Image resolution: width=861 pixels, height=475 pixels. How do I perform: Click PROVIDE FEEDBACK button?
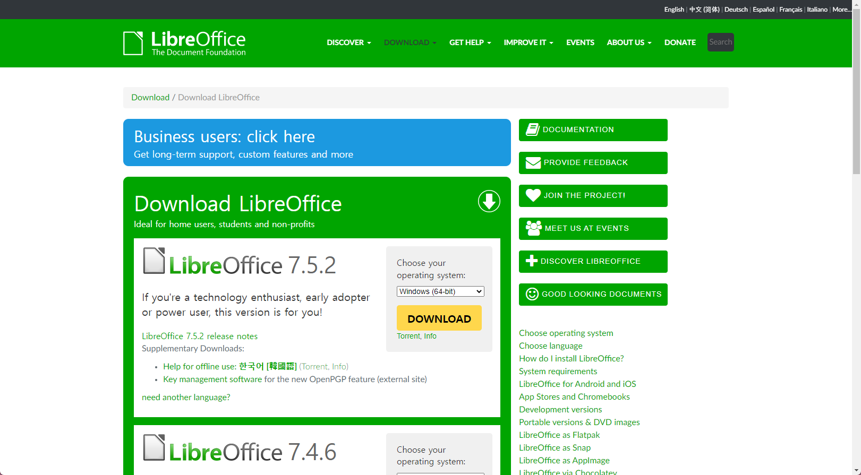[593, 163]
